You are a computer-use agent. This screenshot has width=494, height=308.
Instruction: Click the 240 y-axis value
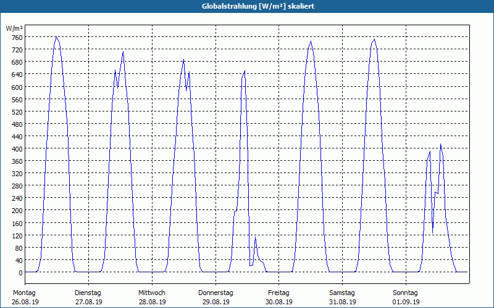click(x=17, y=198)
